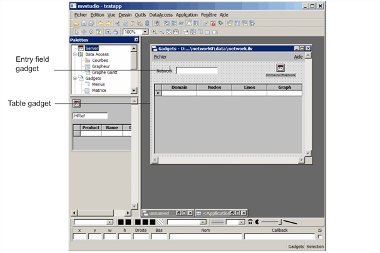Click the Domain column header in the table

click(179, 87)
